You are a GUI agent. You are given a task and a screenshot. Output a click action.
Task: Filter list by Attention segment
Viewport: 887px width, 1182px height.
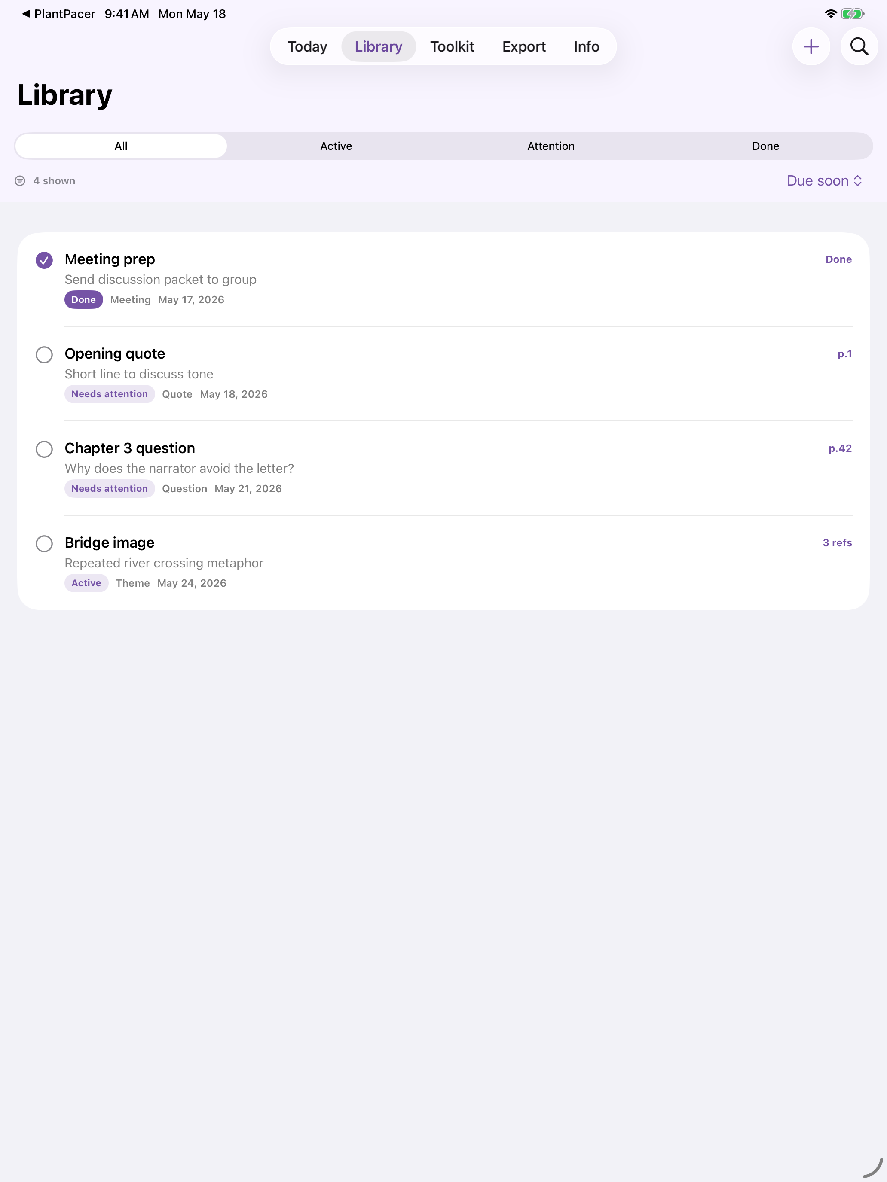click(x=551, y=146)
